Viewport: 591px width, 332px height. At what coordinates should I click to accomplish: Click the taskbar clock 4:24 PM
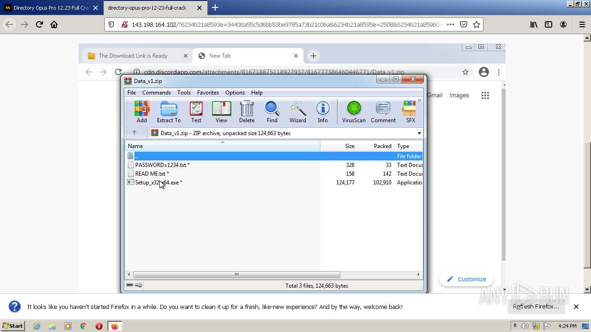click(x=567, y=326)
